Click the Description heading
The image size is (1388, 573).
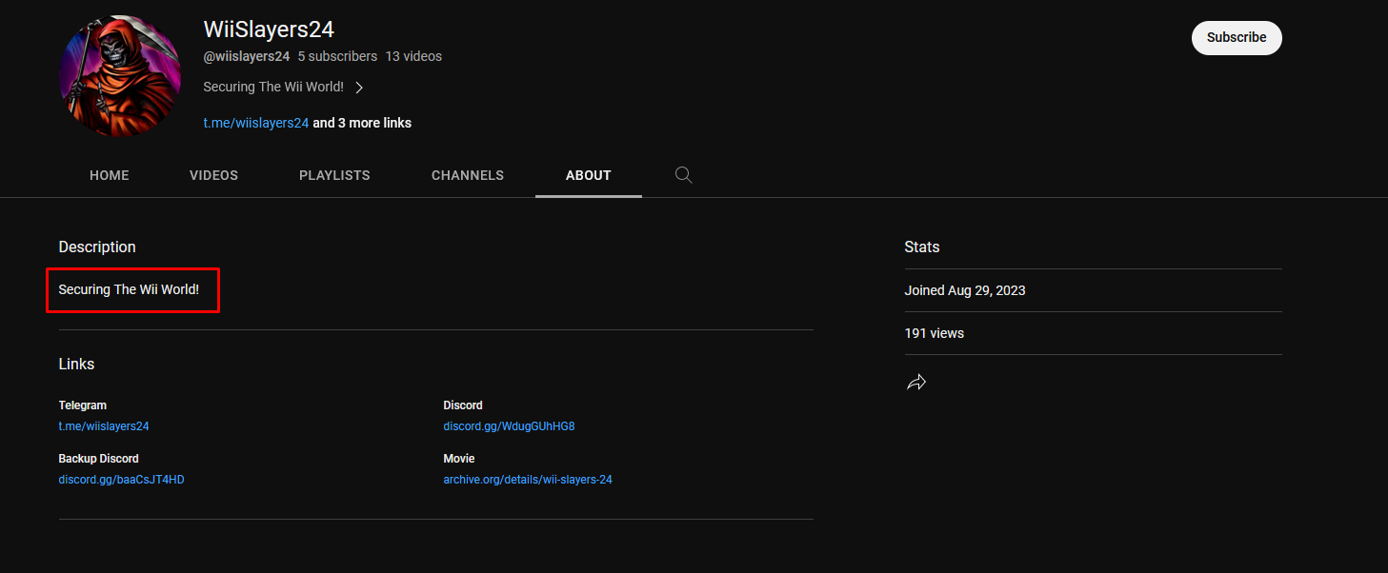[97, 247]
